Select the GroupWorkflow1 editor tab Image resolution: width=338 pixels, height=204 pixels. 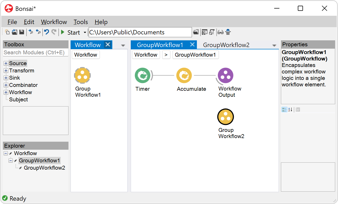pos(160,45)
